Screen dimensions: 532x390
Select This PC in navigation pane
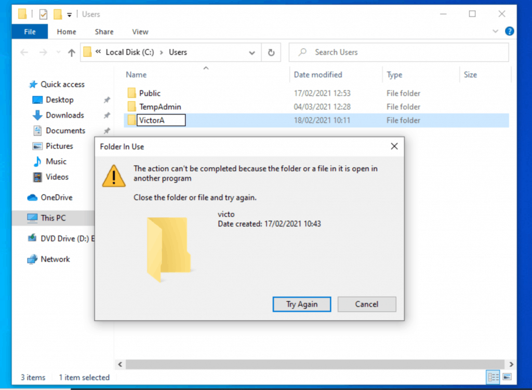pos(54,218)
